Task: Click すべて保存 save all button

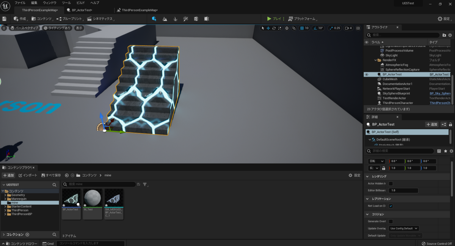Action: (50, 175)
